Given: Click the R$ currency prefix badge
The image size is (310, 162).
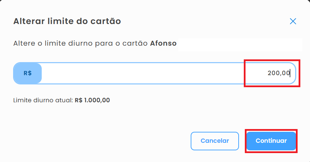Looking at the screenshot, I should [x=28, y=73].
